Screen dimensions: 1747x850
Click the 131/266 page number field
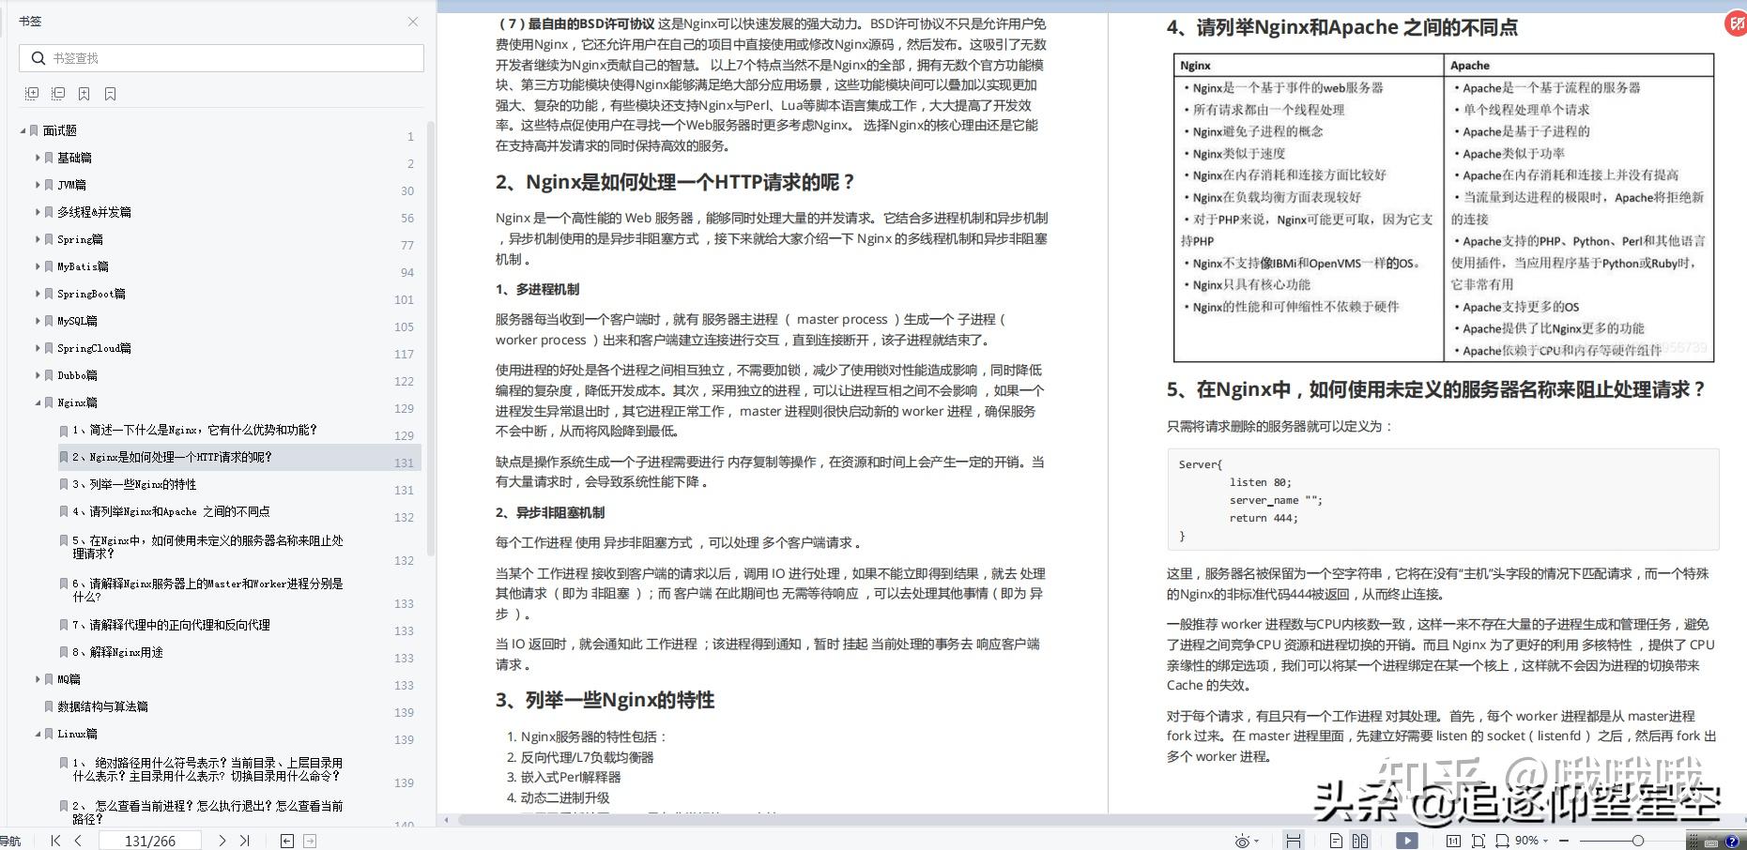coord(150,840)
